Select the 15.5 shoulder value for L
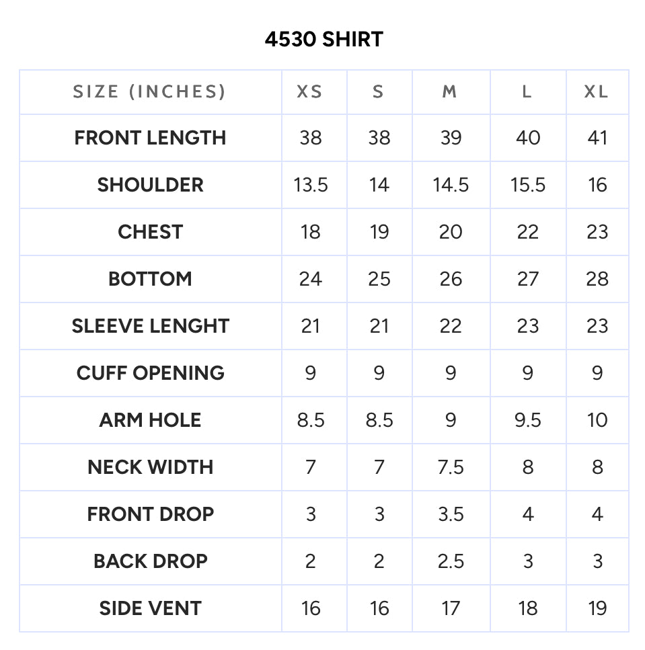The height and width of the screenshot is (650, 645). click(527, 185)
